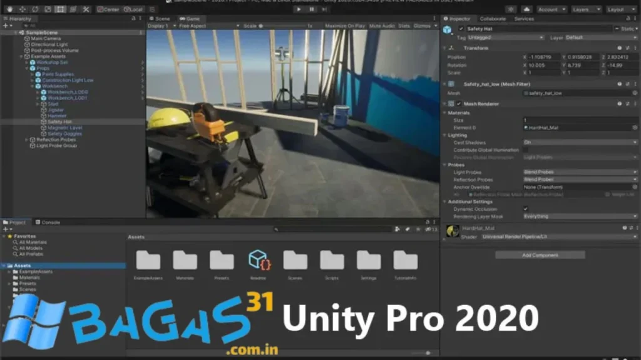Edit Rotation Y field
This screenshot has width=641, height=360.
point(583,65)
